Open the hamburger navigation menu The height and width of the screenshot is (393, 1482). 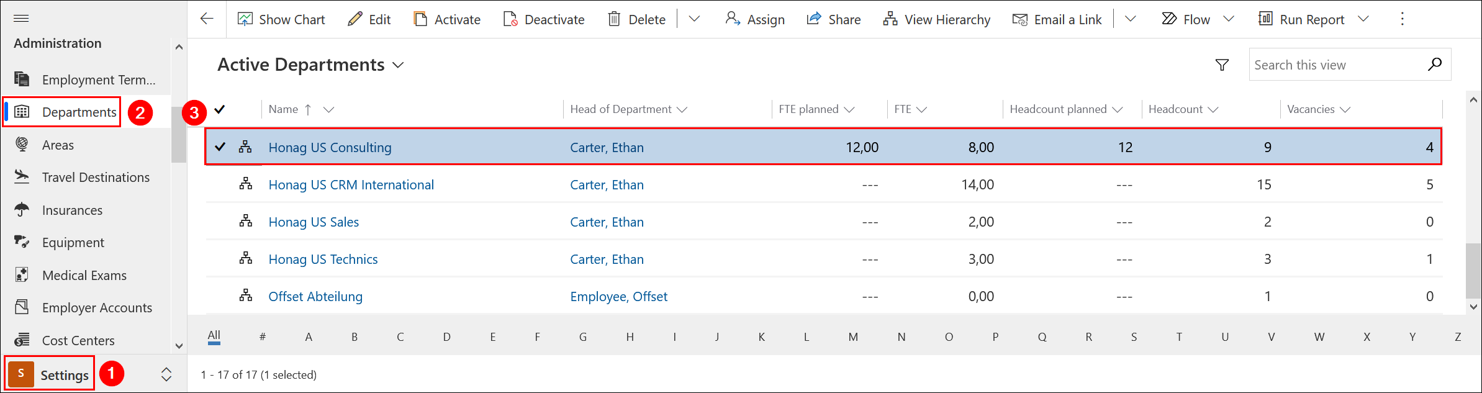(x=21, y=18)
